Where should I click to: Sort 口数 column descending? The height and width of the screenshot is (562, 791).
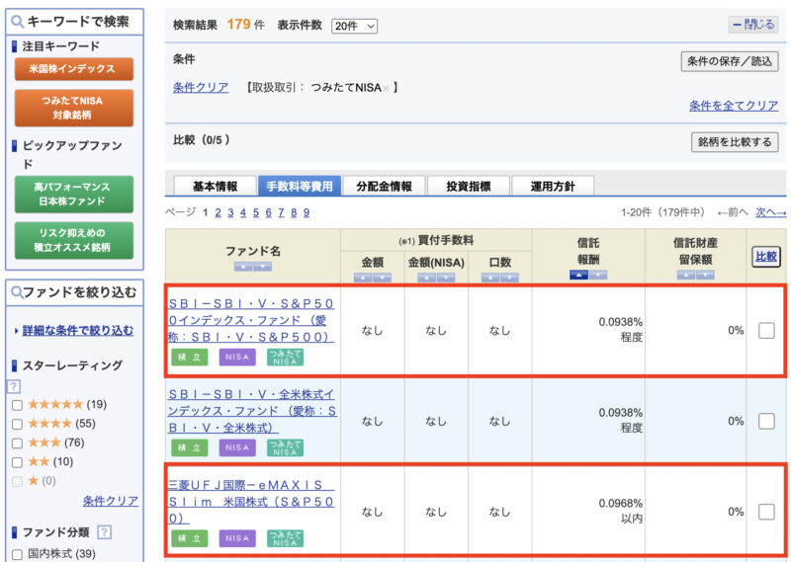(509, 278)
